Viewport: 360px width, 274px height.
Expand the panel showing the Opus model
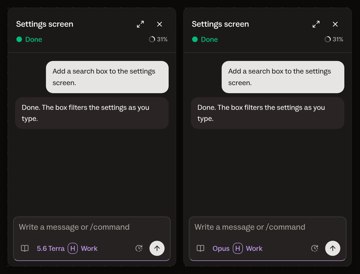316,24
